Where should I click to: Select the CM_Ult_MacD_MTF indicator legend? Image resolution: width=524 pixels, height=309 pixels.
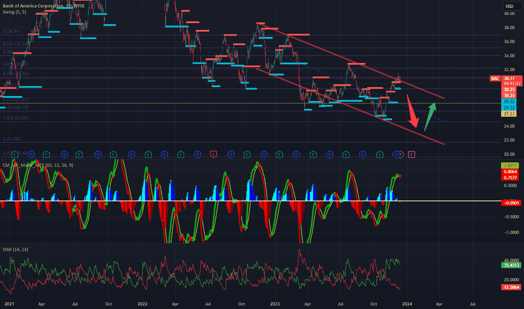coord(38,165)
